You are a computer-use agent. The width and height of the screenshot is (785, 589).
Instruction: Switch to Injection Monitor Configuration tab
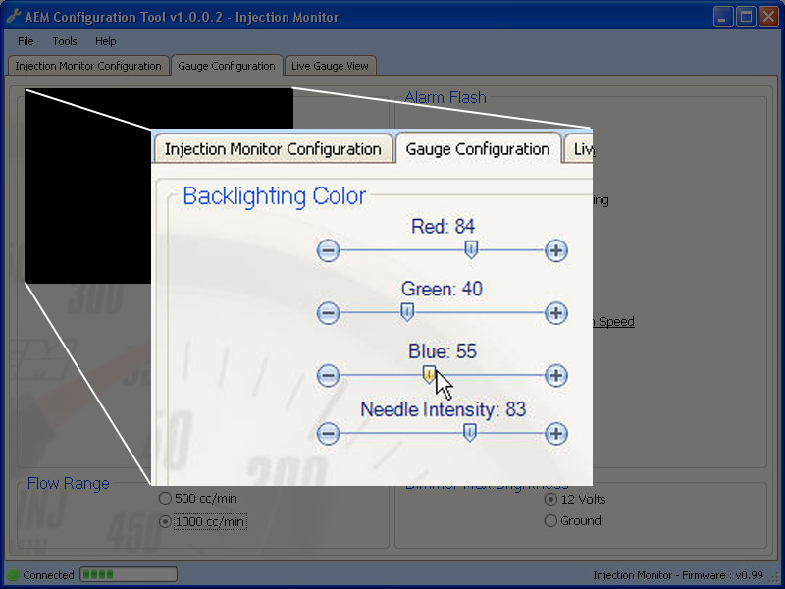(88, 66)
